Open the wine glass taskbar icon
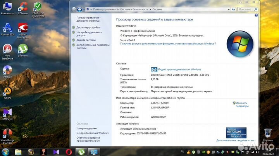This screenshot has width=279, height=156. [x=43, y=152]
